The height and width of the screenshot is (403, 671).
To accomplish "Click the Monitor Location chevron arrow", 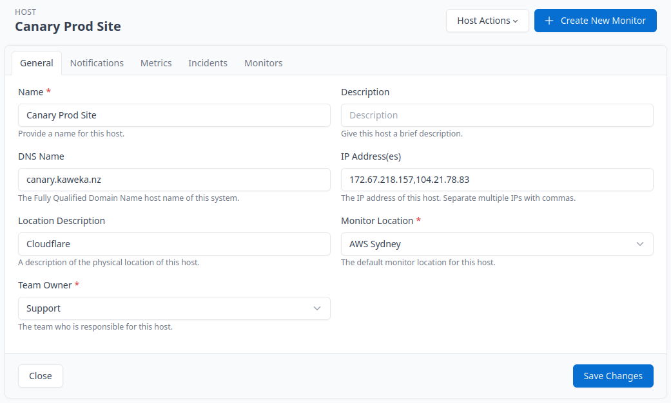I will pyautogui.click(x=639, y=244).
